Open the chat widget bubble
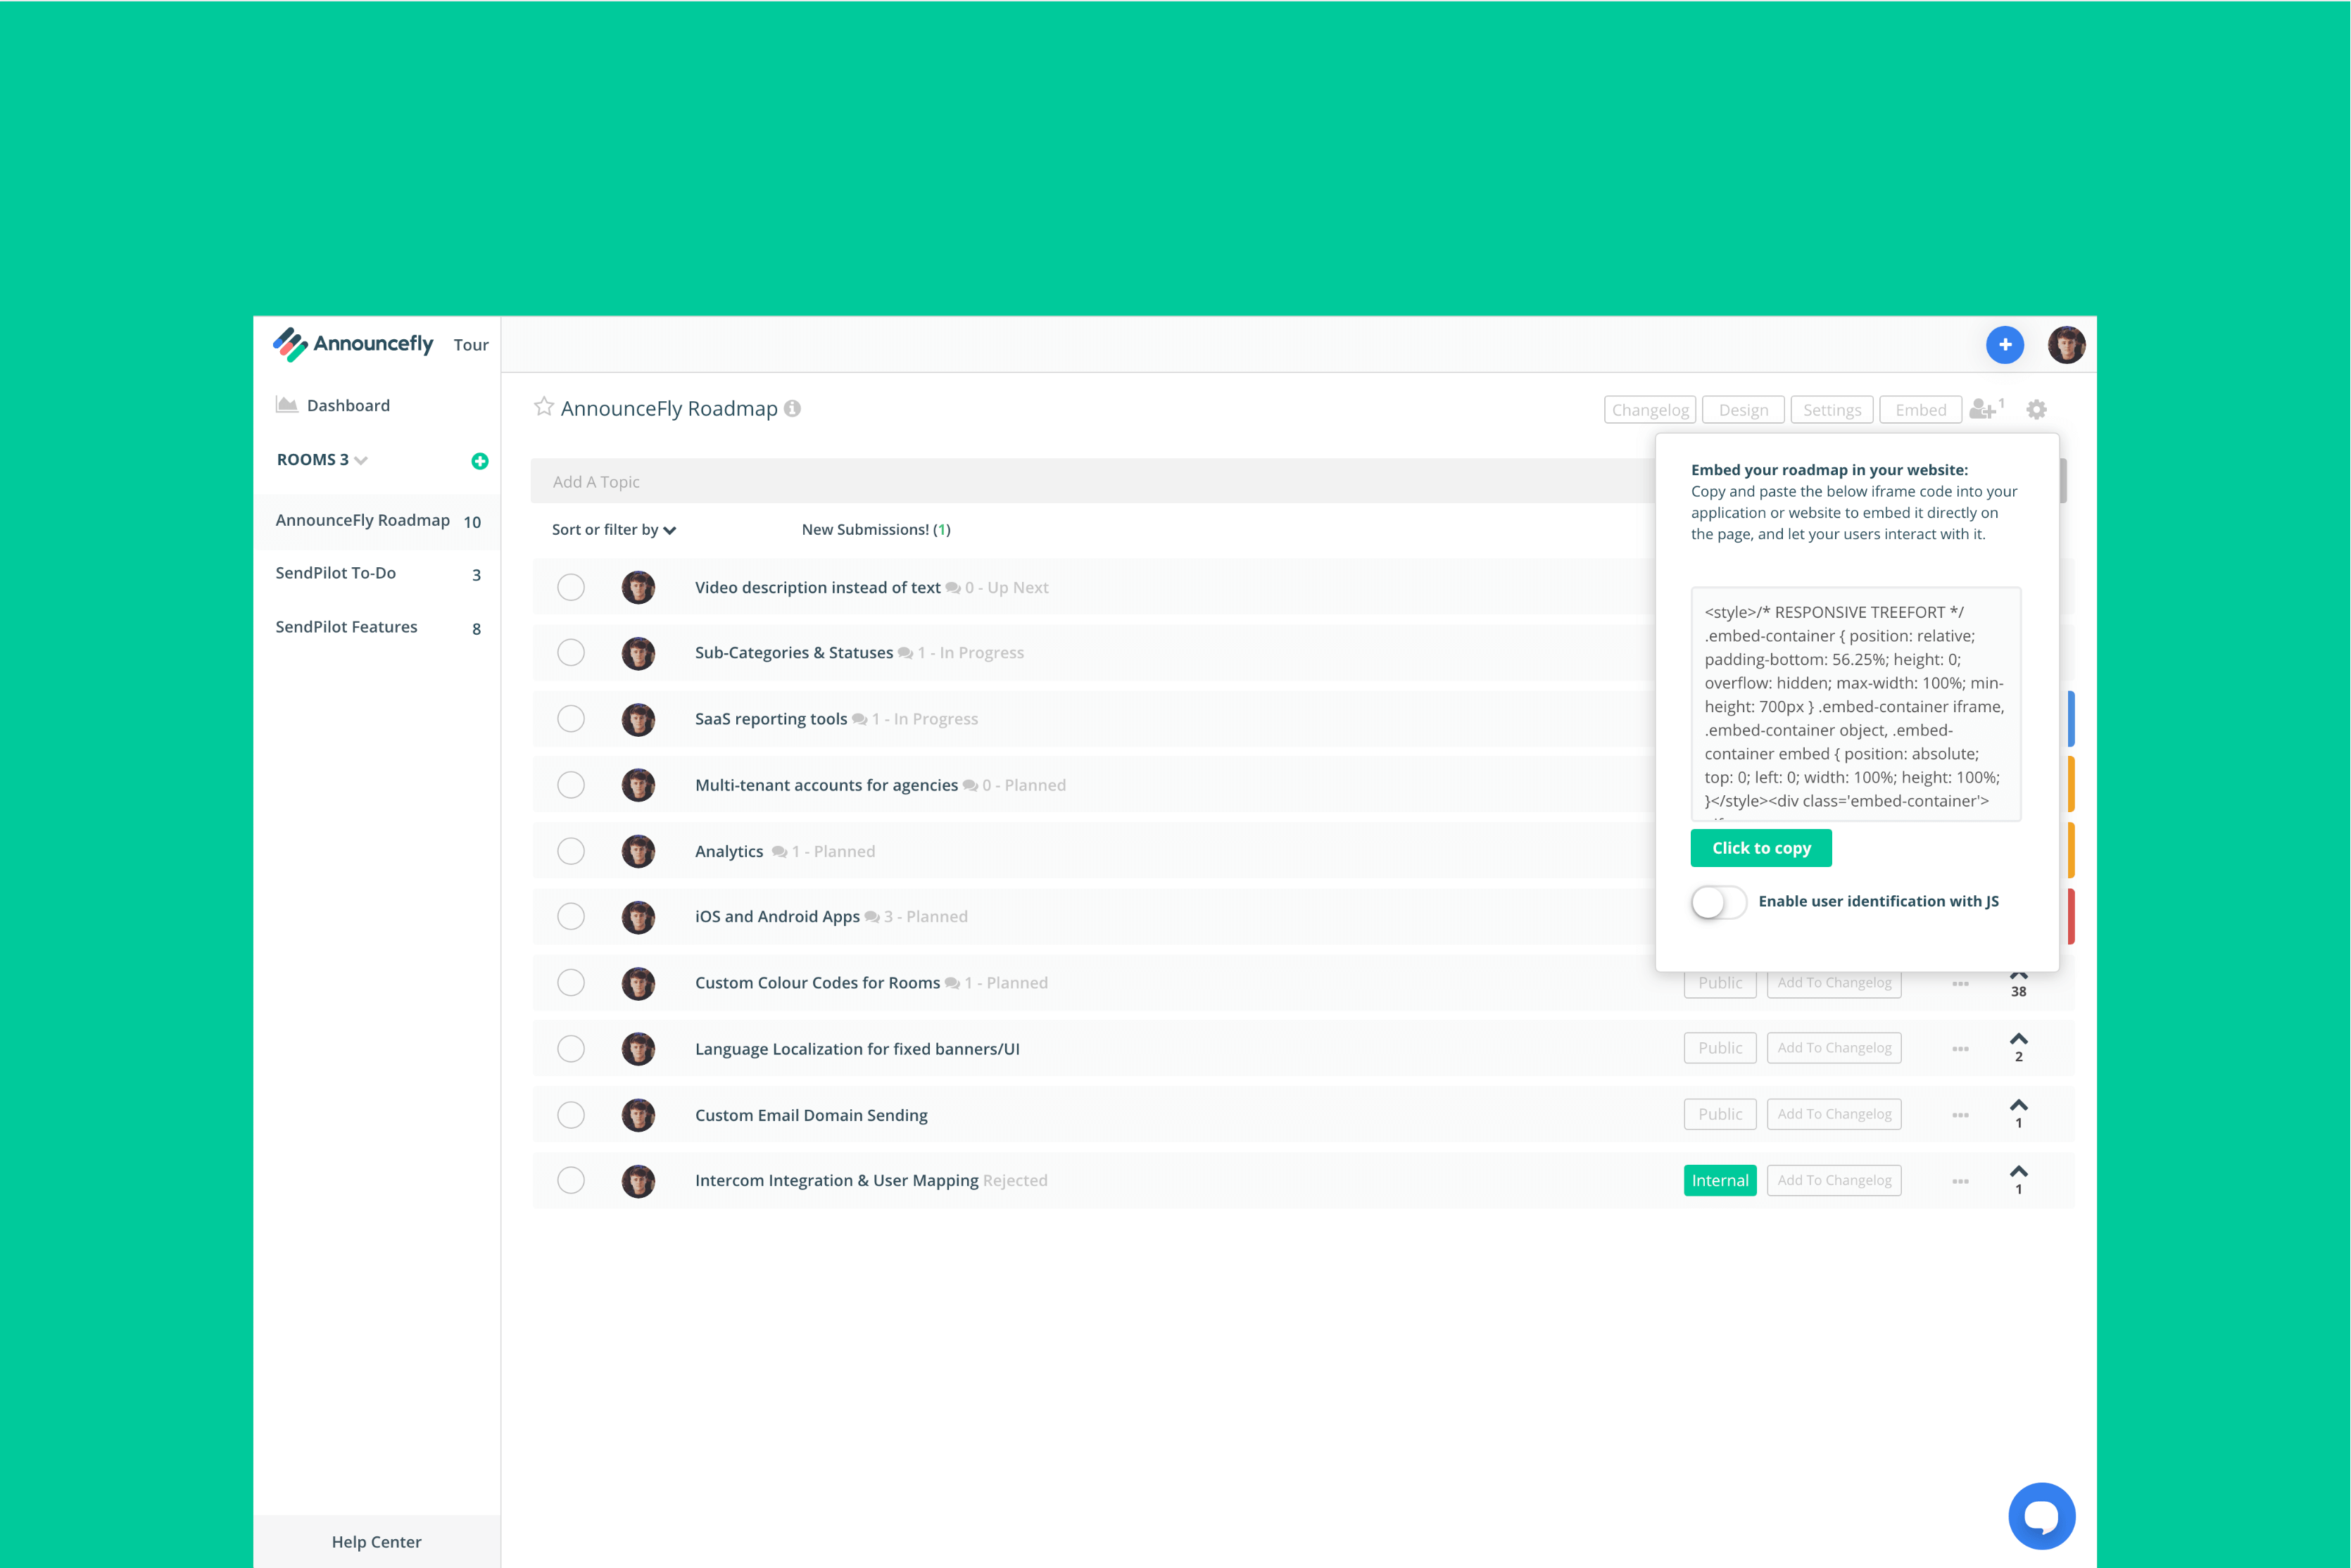The height and width of the screenshot is (1568, 2351). point(2043,1515)
